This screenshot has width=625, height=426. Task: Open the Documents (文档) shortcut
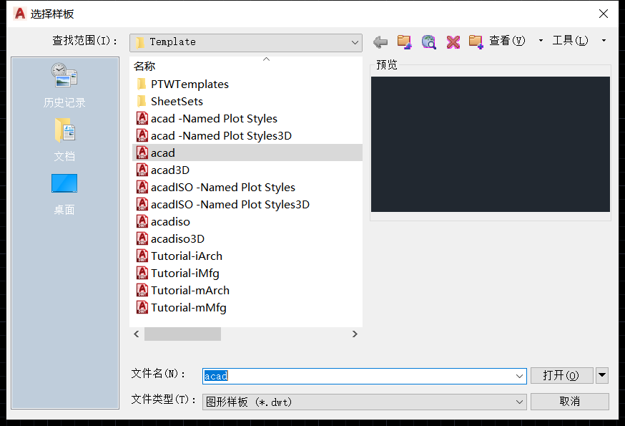coord(64,140)
